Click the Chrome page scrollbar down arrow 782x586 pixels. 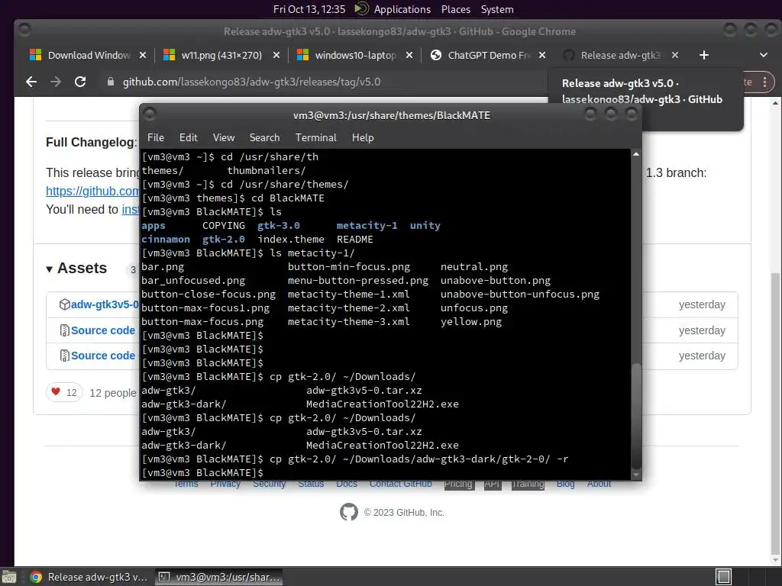coord(775,560)
